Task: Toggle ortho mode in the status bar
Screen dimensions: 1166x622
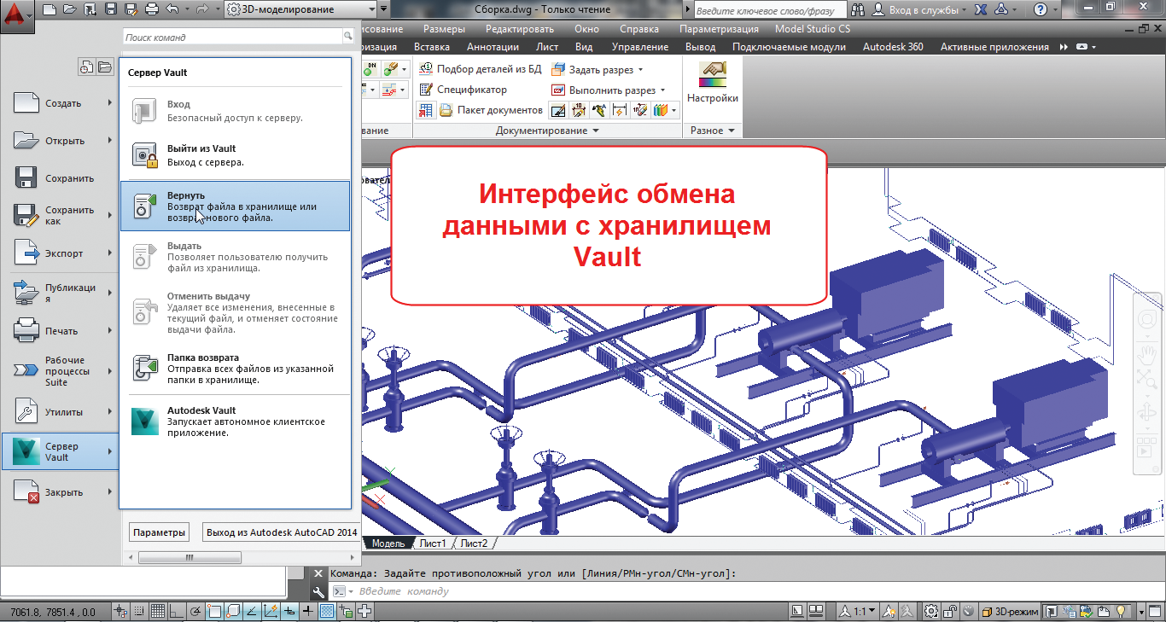Action: click(x=177, y=611)
